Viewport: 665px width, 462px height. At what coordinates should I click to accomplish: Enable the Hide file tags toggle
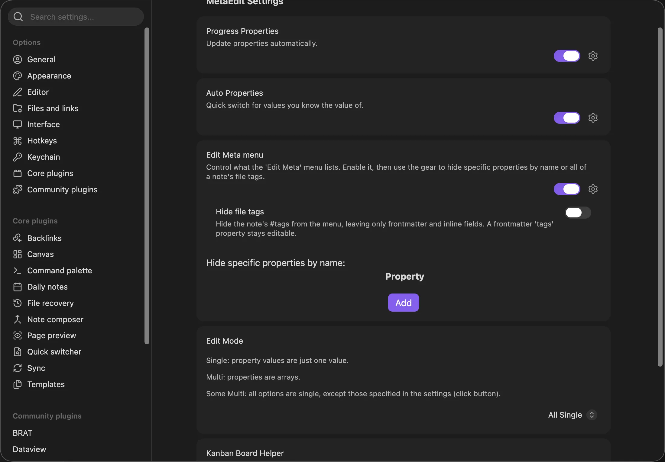578,213
